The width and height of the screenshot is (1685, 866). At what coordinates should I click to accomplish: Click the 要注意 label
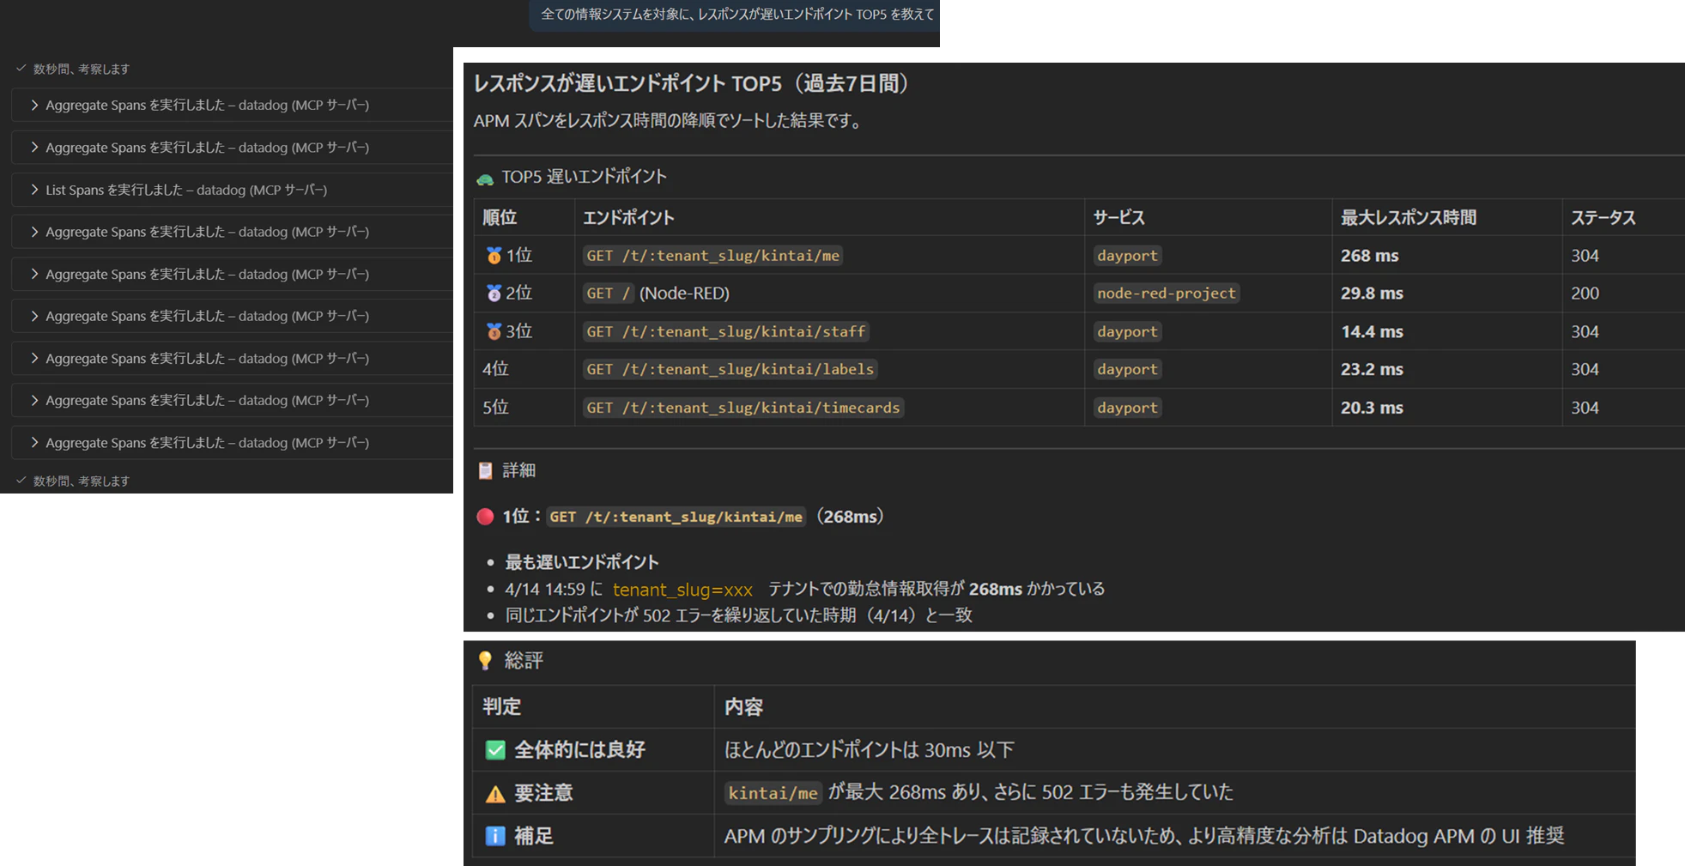(543, 794)
